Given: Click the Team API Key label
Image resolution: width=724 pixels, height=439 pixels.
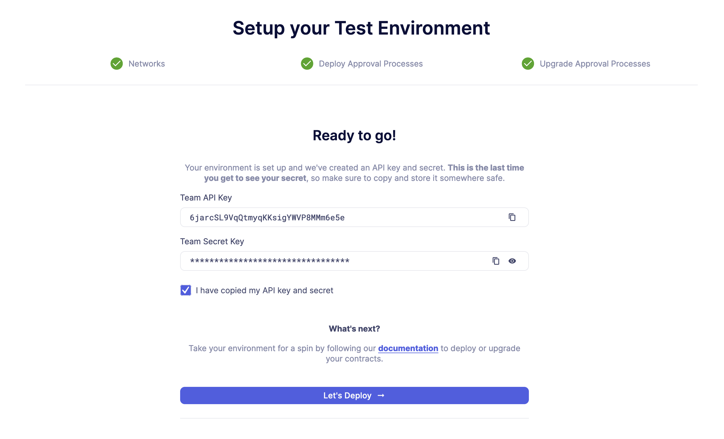Looking at the screenshot, I should point(206,198).
